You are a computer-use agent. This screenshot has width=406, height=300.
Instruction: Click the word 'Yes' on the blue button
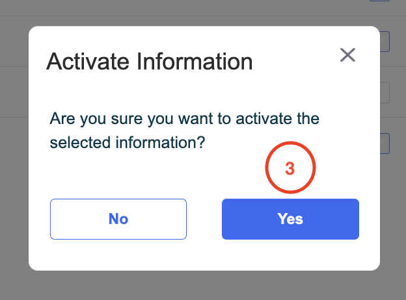tap(290, 219)
